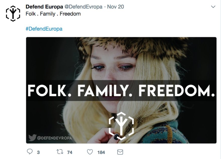The height and width of the screenshot is (159, 221).
Task: Click the @DefendEvropa handle
Action: click(x=83, y=7)
